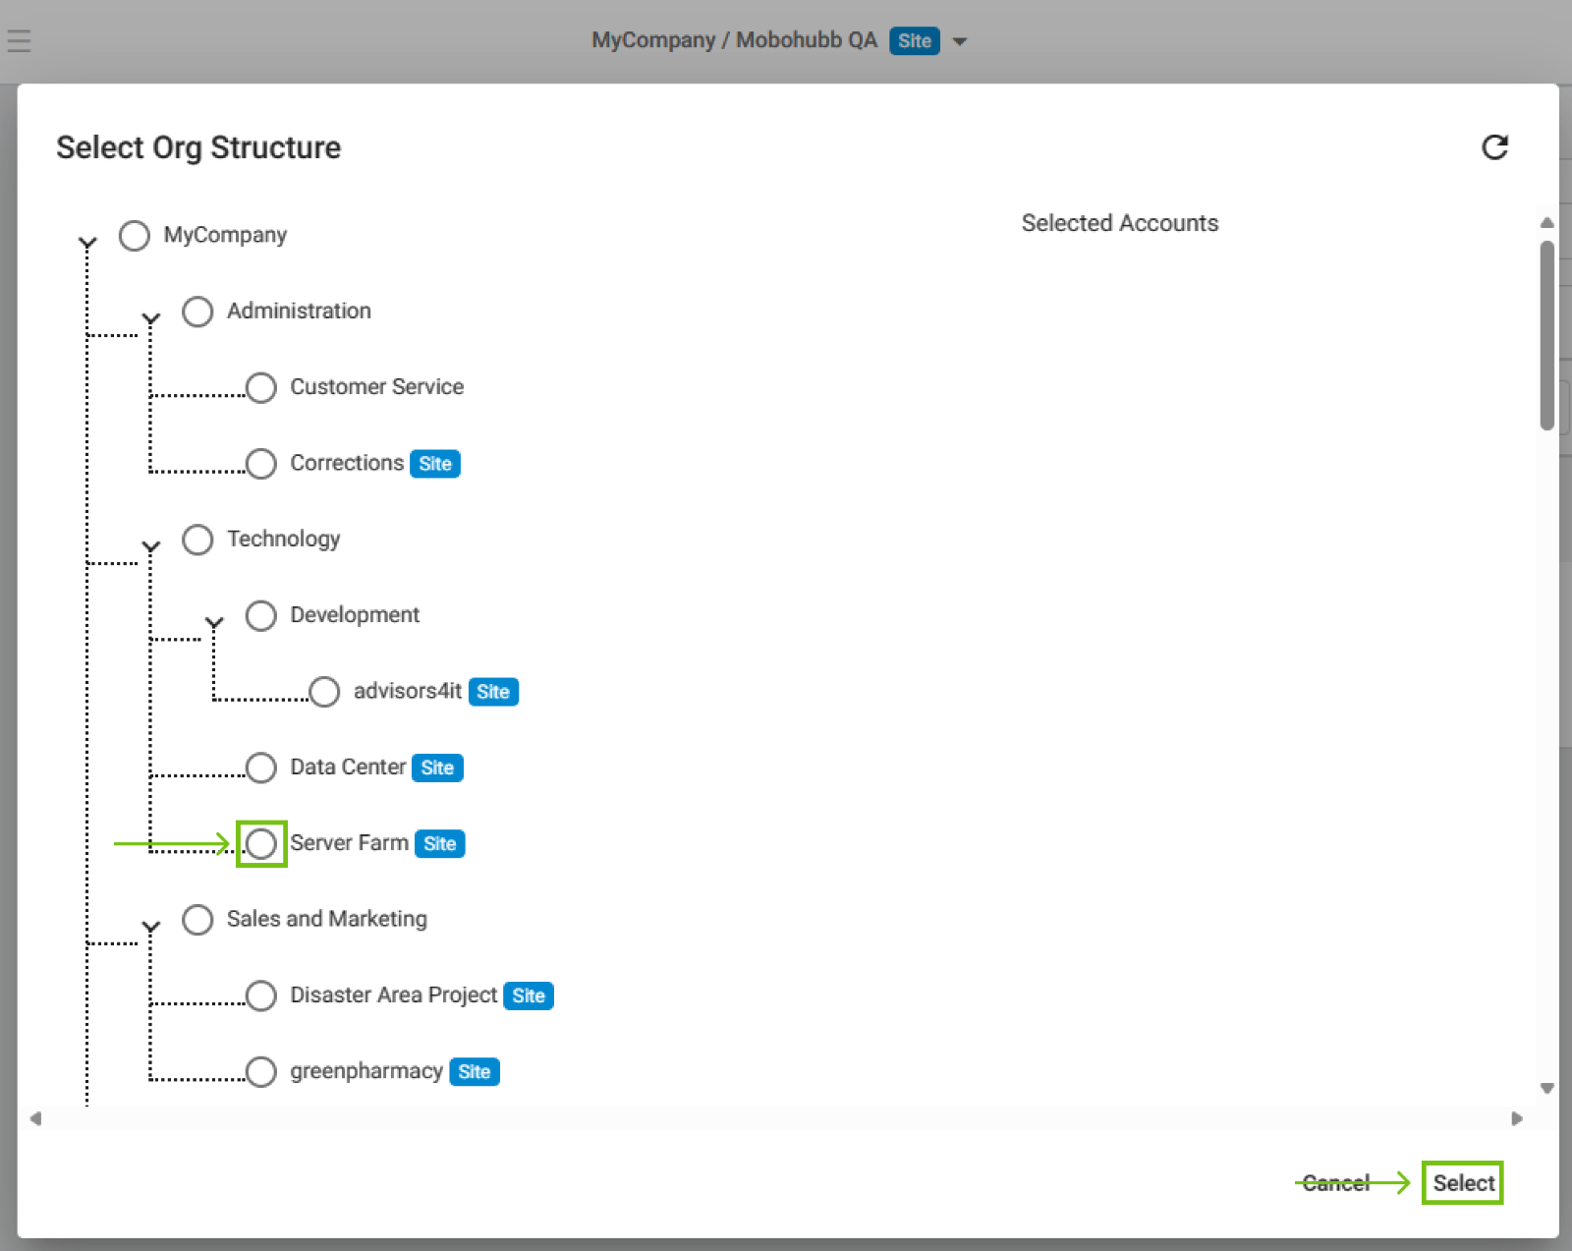Image resolution: width=1572 pixels, height=1251 pixels.
Task: Select the Customer Service radio button
Action: pos(261,387)
